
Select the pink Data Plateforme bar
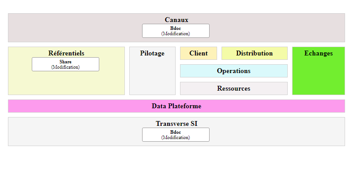pos(176,106)
